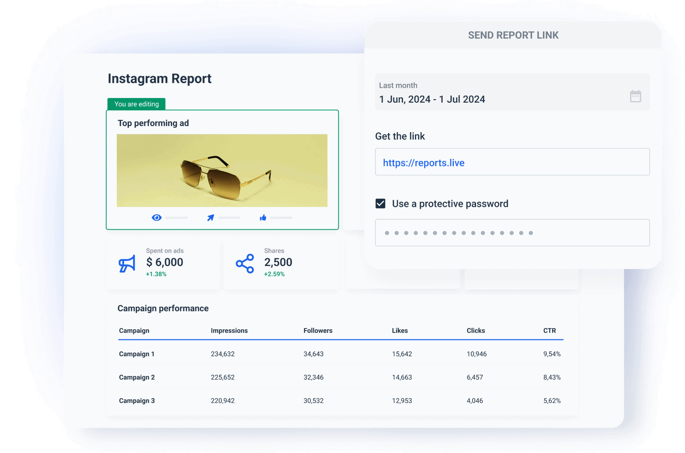Click the Instagram Report title
This screenshot has height=453, width=685.
click(x=159, y=78)
